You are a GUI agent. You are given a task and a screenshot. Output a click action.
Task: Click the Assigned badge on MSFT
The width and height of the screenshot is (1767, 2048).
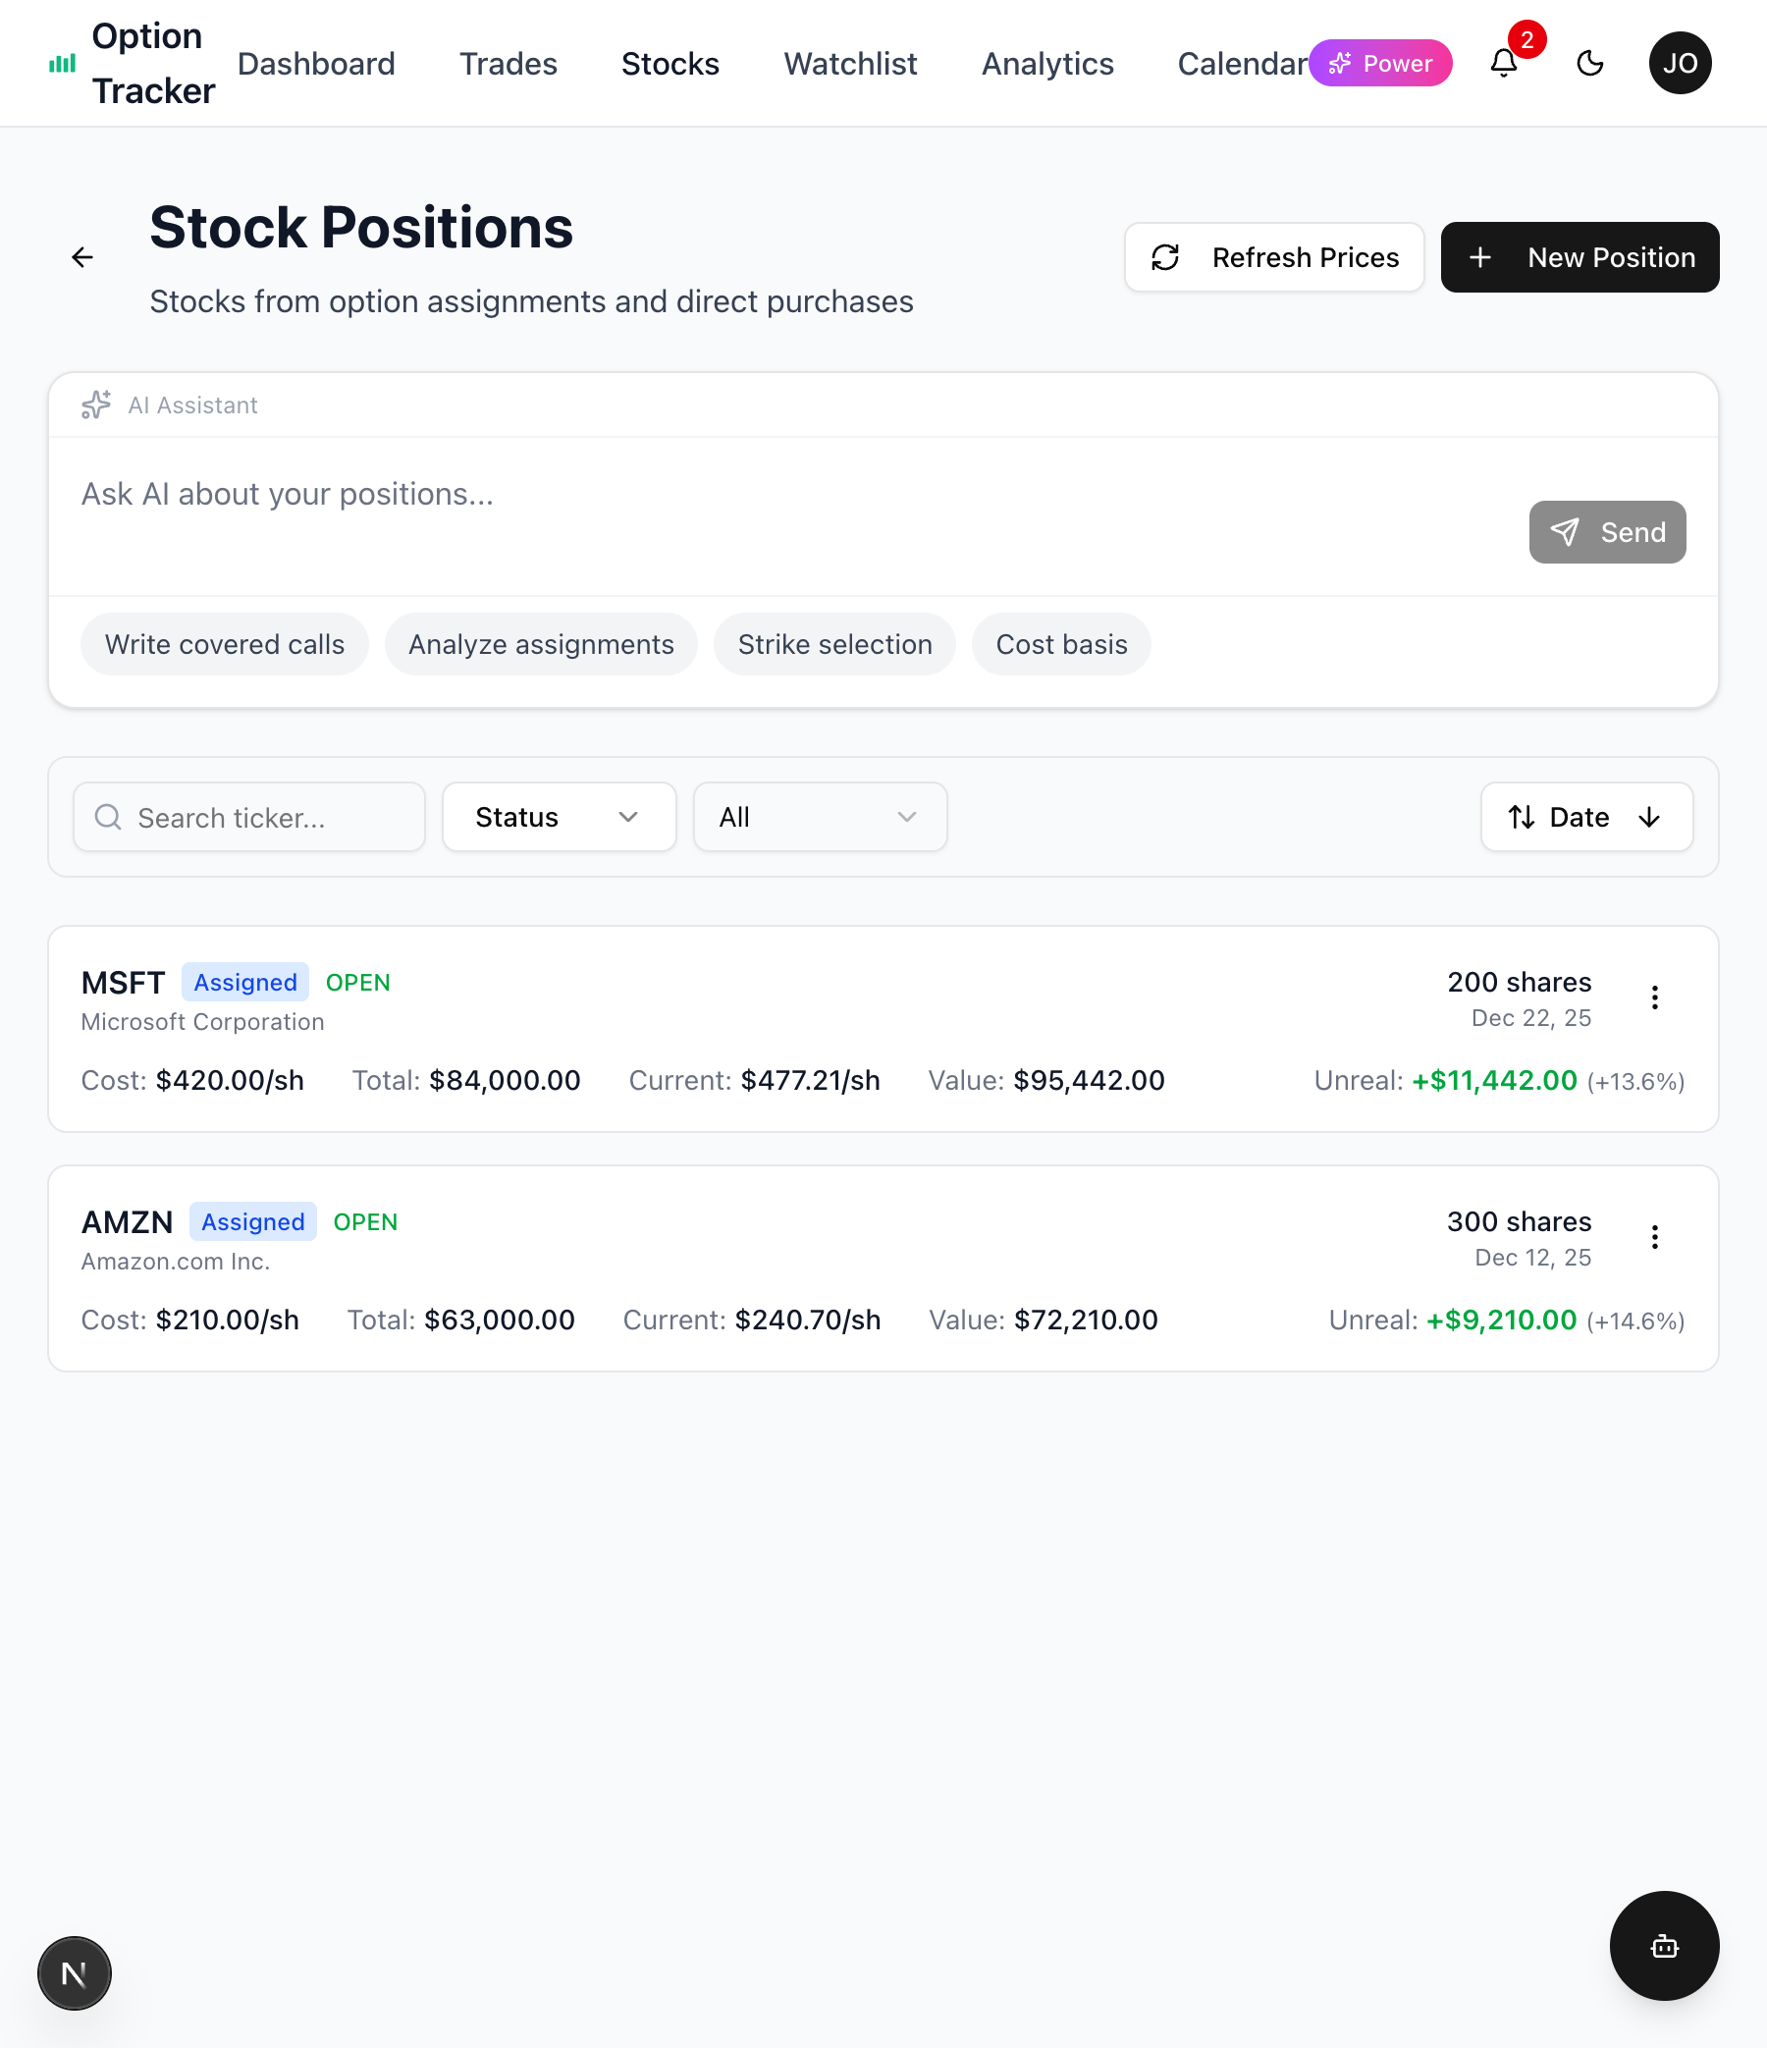point(244,982)
